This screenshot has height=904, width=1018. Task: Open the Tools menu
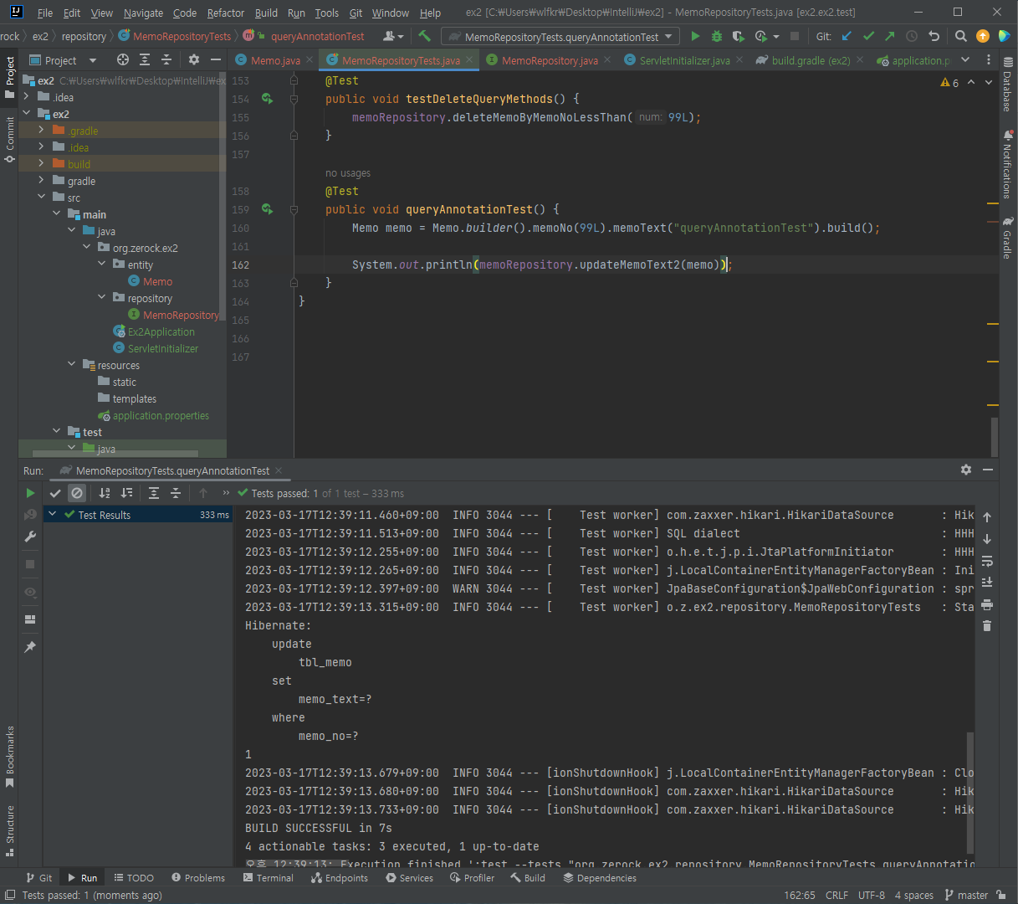[327, 13]
